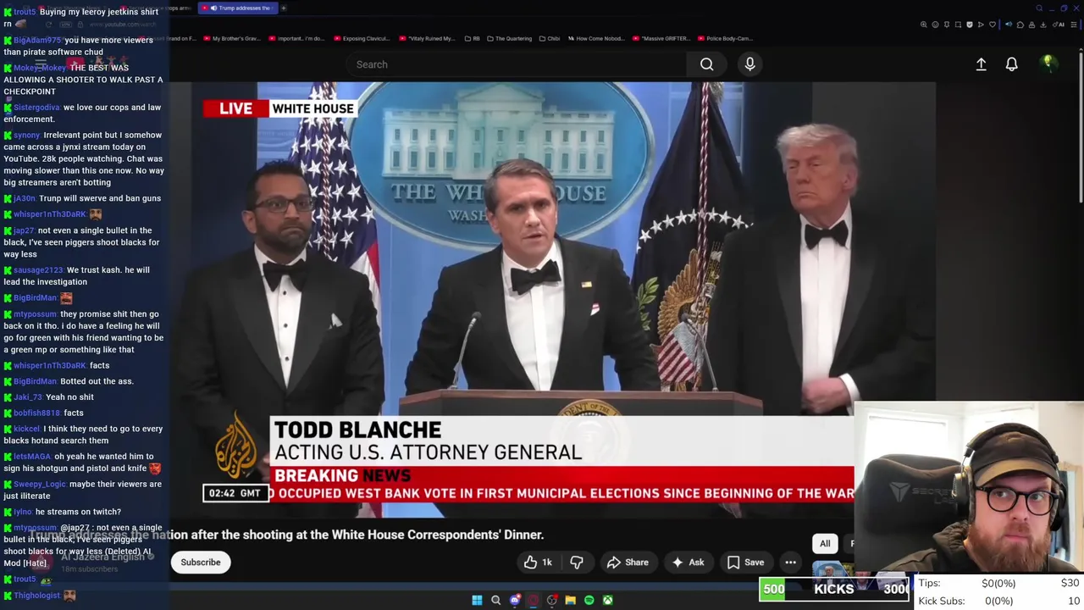Open the YouTube notifications bell
Image resolution: width=1084 pixels, height=610 pixels.
[1011, 64]
